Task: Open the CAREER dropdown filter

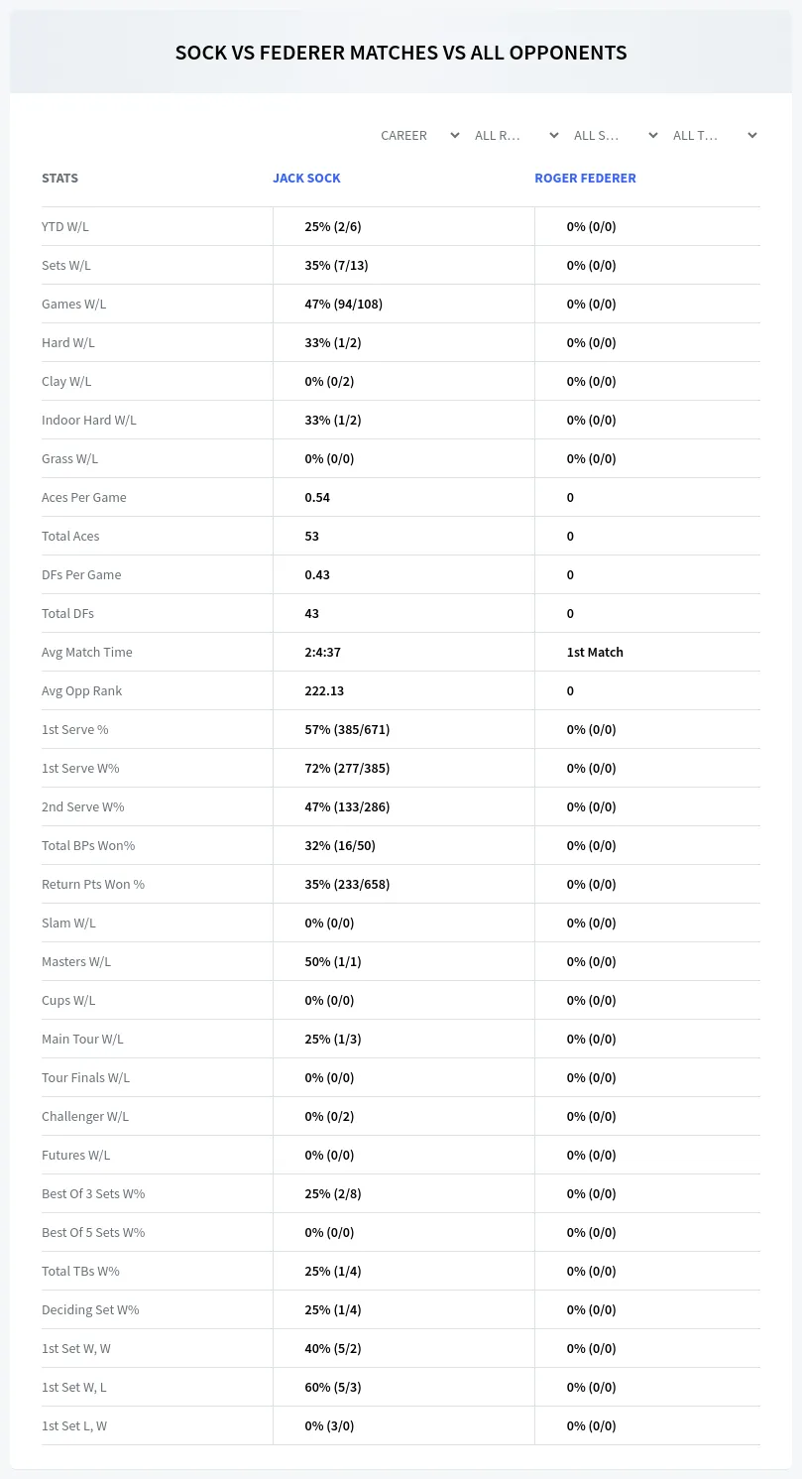Action: tap(418, 135)
